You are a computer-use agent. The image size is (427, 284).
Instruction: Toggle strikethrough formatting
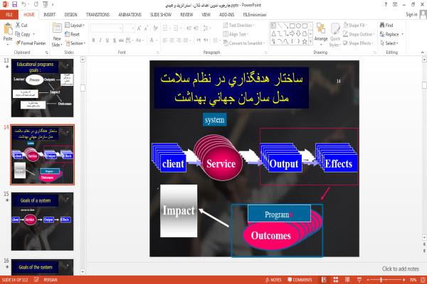click(121, 40)
